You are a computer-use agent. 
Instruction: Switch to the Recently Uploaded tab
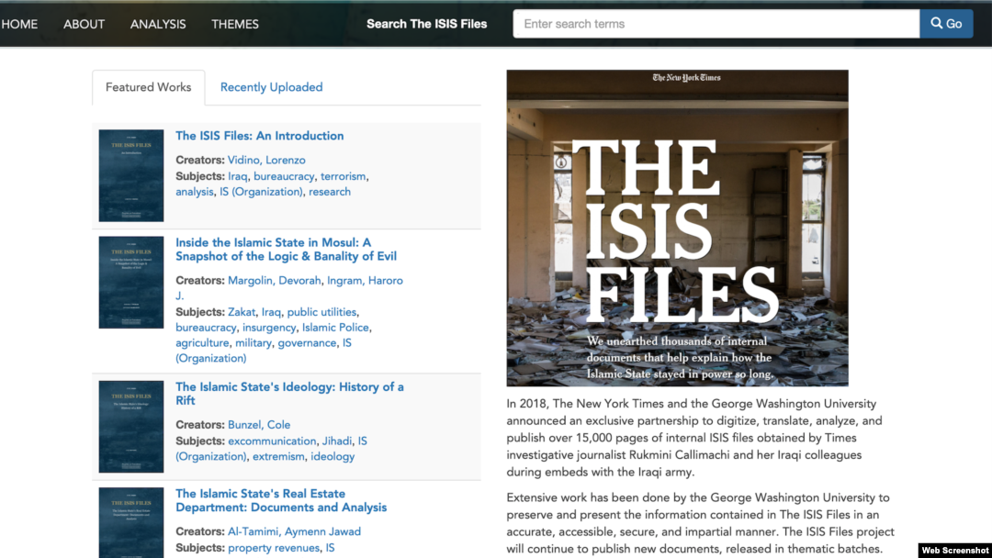coord(271,87)
